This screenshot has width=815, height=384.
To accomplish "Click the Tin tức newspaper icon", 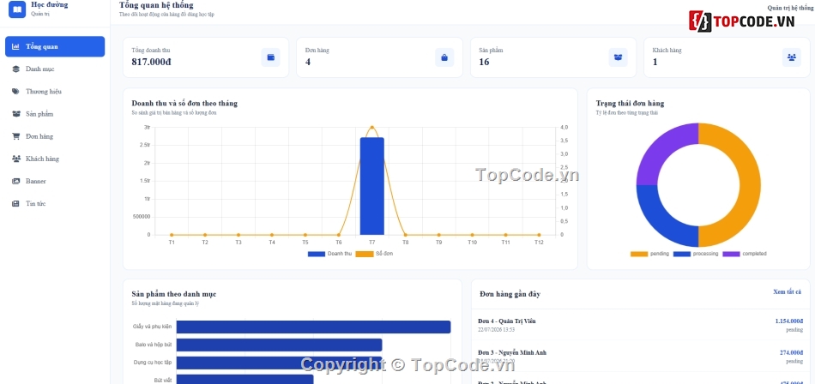I will [15, 204].
